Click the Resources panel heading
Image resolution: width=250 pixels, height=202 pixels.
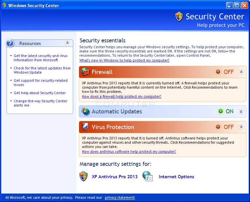click(x=30, y=43)
